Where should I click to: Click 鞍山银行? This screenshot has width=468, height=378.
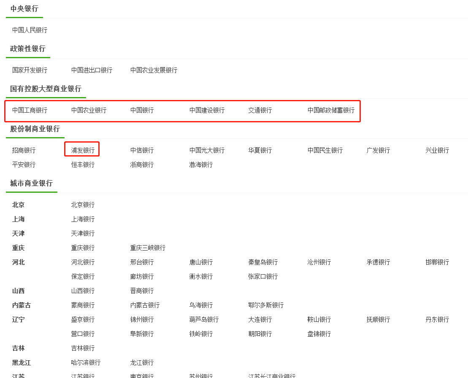pos(319,319)
